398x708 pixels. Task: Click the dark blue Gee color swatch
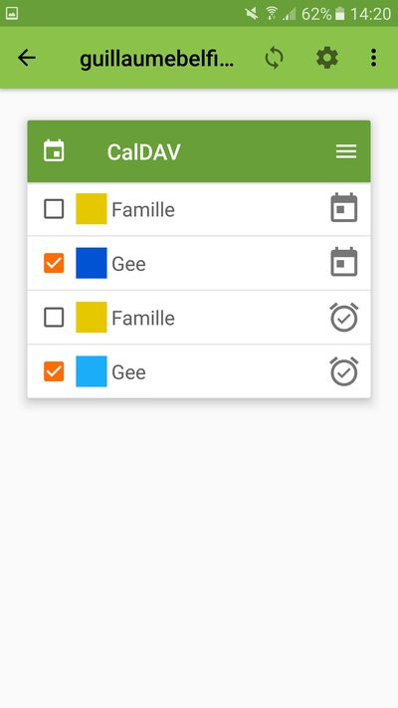pos(92,263)
